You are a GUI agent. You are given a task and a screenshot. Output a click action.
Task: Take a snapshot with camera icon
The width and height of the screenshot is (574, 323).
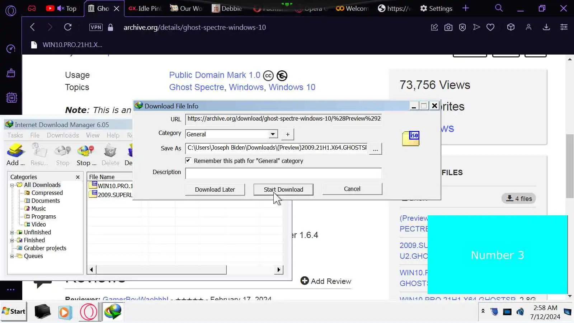coord(448,27)
